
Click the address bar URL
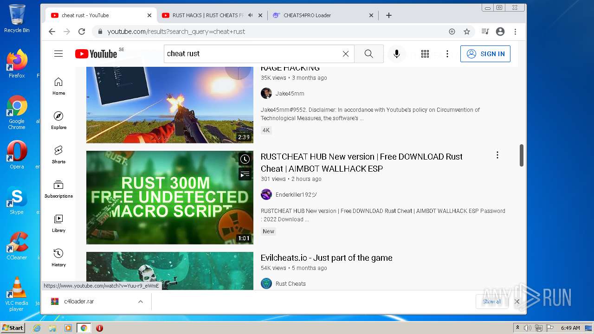[x=176, y=32]
